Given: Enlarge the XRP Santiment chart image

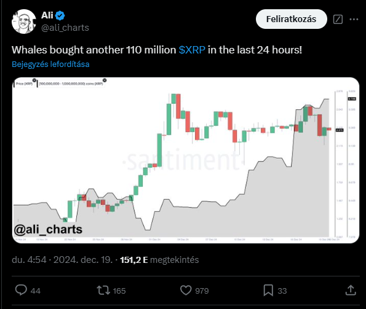Looking at the screenshot, I should click(x=186, y=160).
